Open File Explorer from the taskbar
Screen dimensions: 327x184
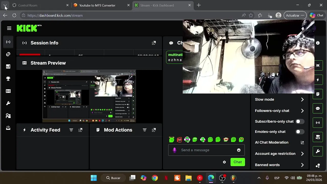coord(189,178)
